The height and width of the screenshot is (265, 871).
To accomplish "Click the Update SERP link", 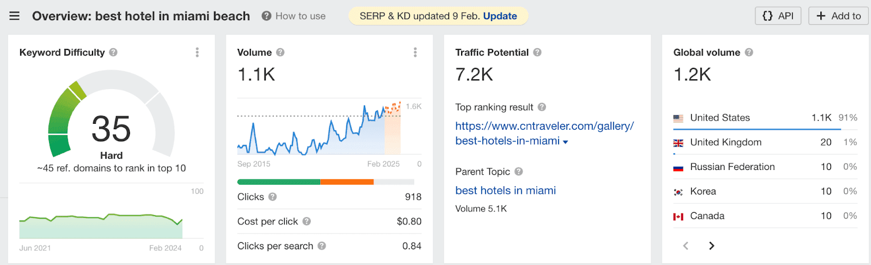I will coord(500,16).
